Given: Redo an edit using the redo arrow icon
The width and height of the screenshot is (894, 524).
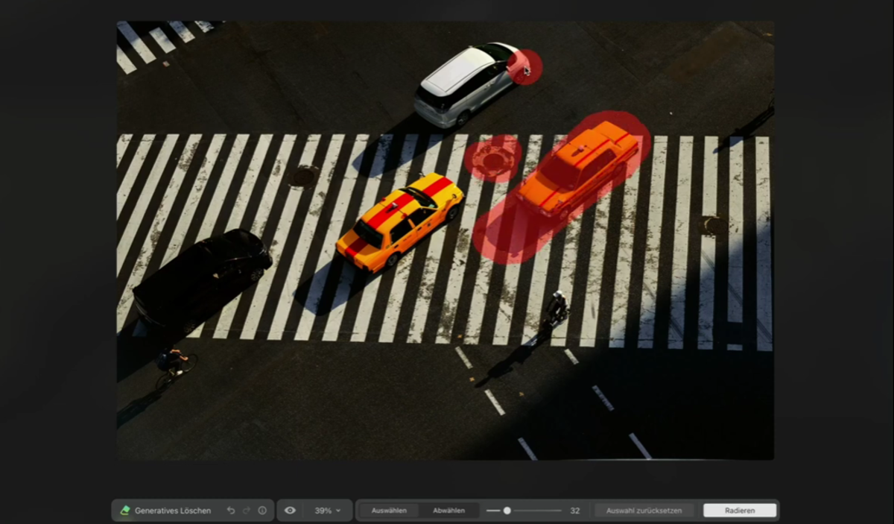Looking at the screenshot, I should [x=247, y=510].
